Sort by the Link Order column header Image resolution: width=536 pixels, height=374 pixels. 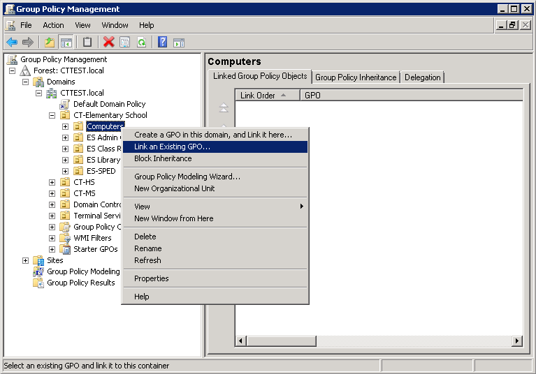click(267, 96)
